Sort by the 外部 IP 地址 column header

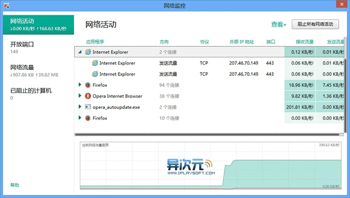[241, 42]
